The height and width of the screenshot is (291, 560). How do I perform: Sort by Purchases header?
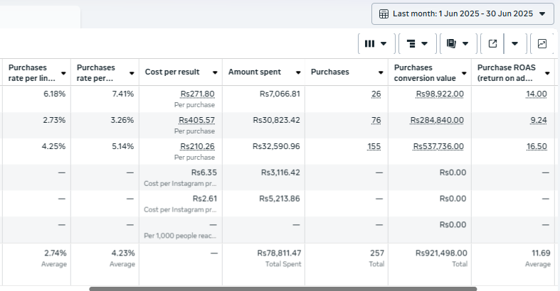pos(330,72)
